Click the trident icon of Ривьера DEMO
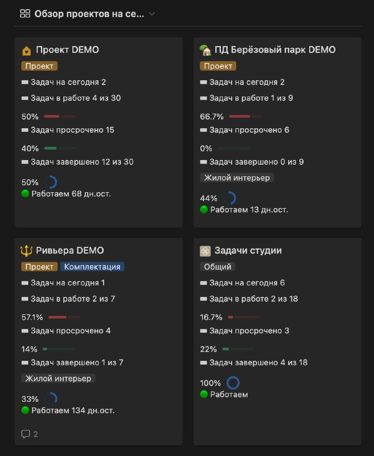This screenshot has height=456, width=374. coord(26,251)
